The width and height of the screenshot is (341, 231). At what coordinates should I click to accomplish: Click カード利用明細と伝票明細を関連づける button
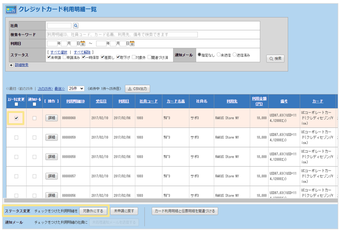(x=185, y=211)
